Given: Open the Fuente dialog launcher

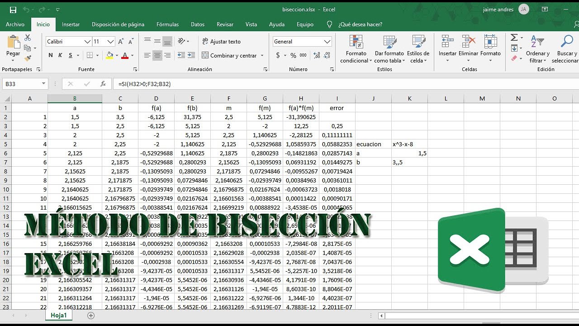Looking at the screenshot, I should (x=135, y=69).
